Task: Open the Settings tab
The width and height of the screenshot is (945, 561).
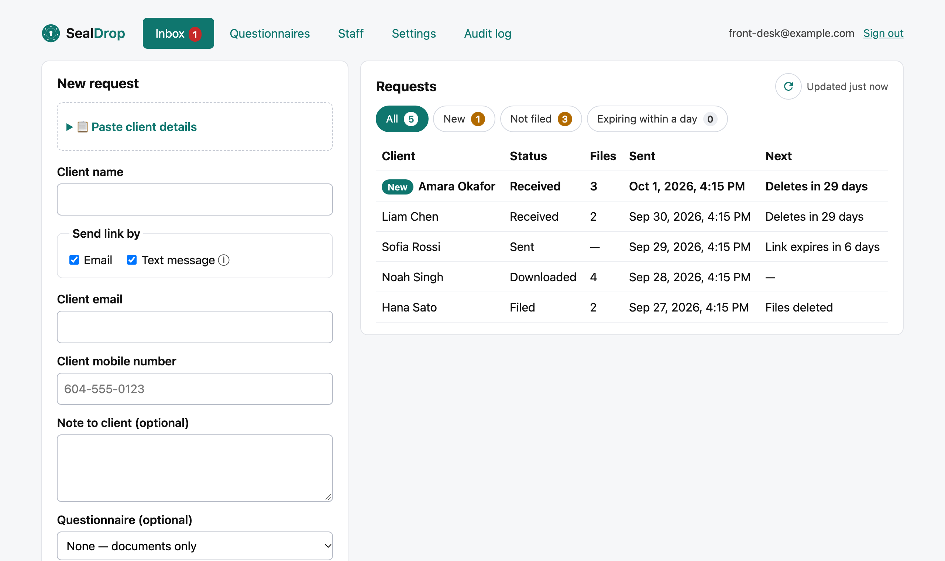Action: pyautogui.click(x=413, y=33)
